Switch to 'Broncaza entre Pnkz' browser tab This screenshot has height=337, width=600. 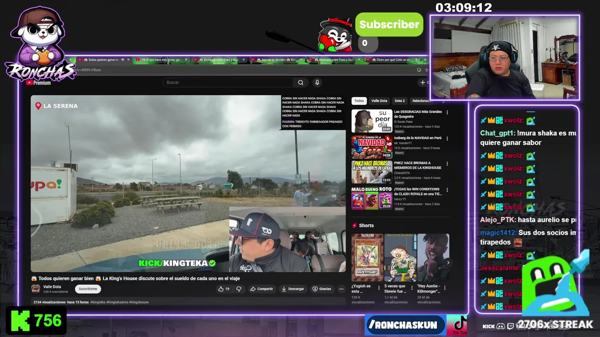point(219,60)
